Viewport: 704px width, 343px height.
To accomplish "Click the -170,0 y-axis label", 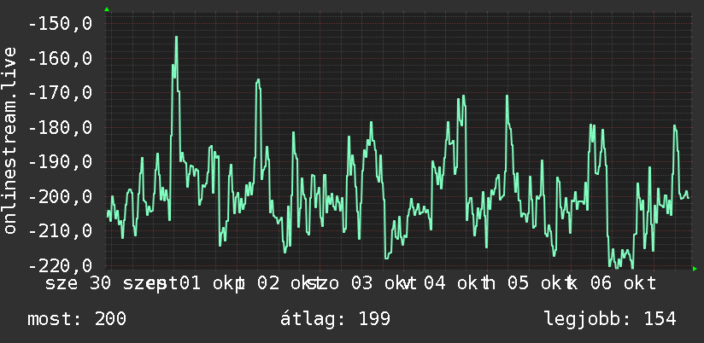I will 60,93.
